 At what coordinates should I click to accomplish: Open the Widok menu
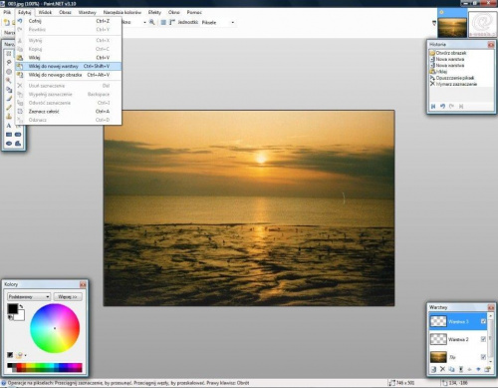[45, 12]
